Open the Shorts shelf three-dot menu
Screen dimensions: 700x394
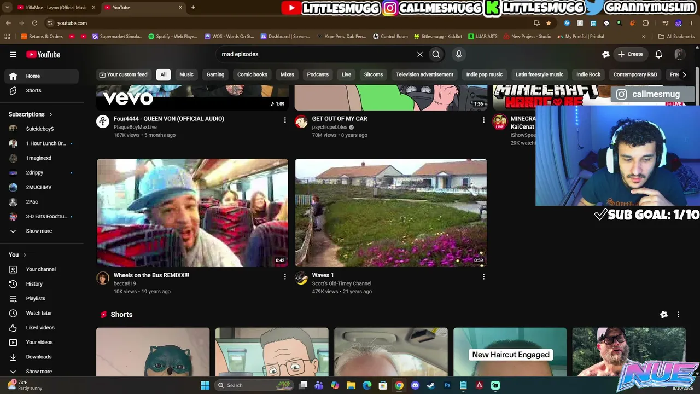678,315
